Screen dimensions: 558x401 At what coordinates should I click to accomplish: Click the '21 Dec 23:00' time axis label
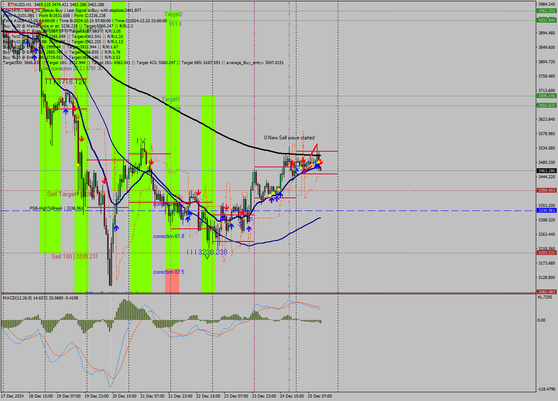(180, 396)
